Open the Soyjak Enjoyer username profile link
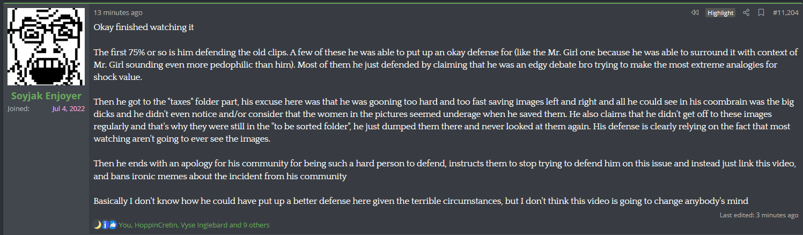The width and height of the screenshot is (803, 235). 46,96
